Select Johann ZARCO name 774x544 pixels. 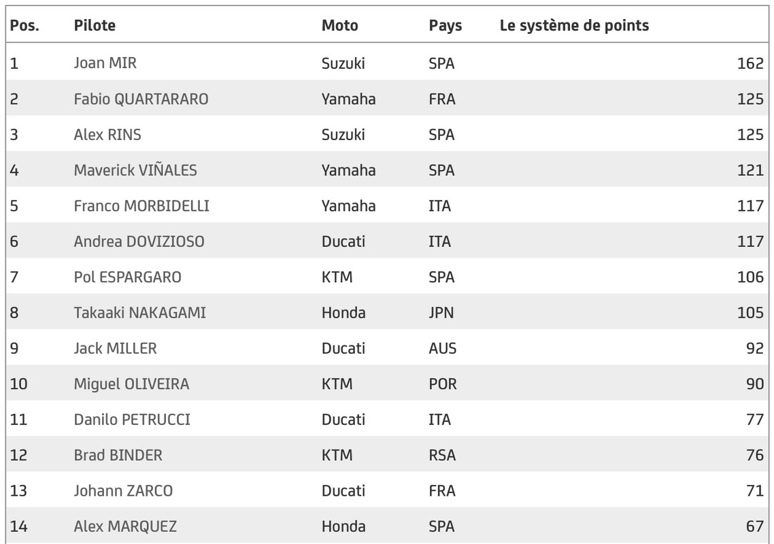pos(123,491)
